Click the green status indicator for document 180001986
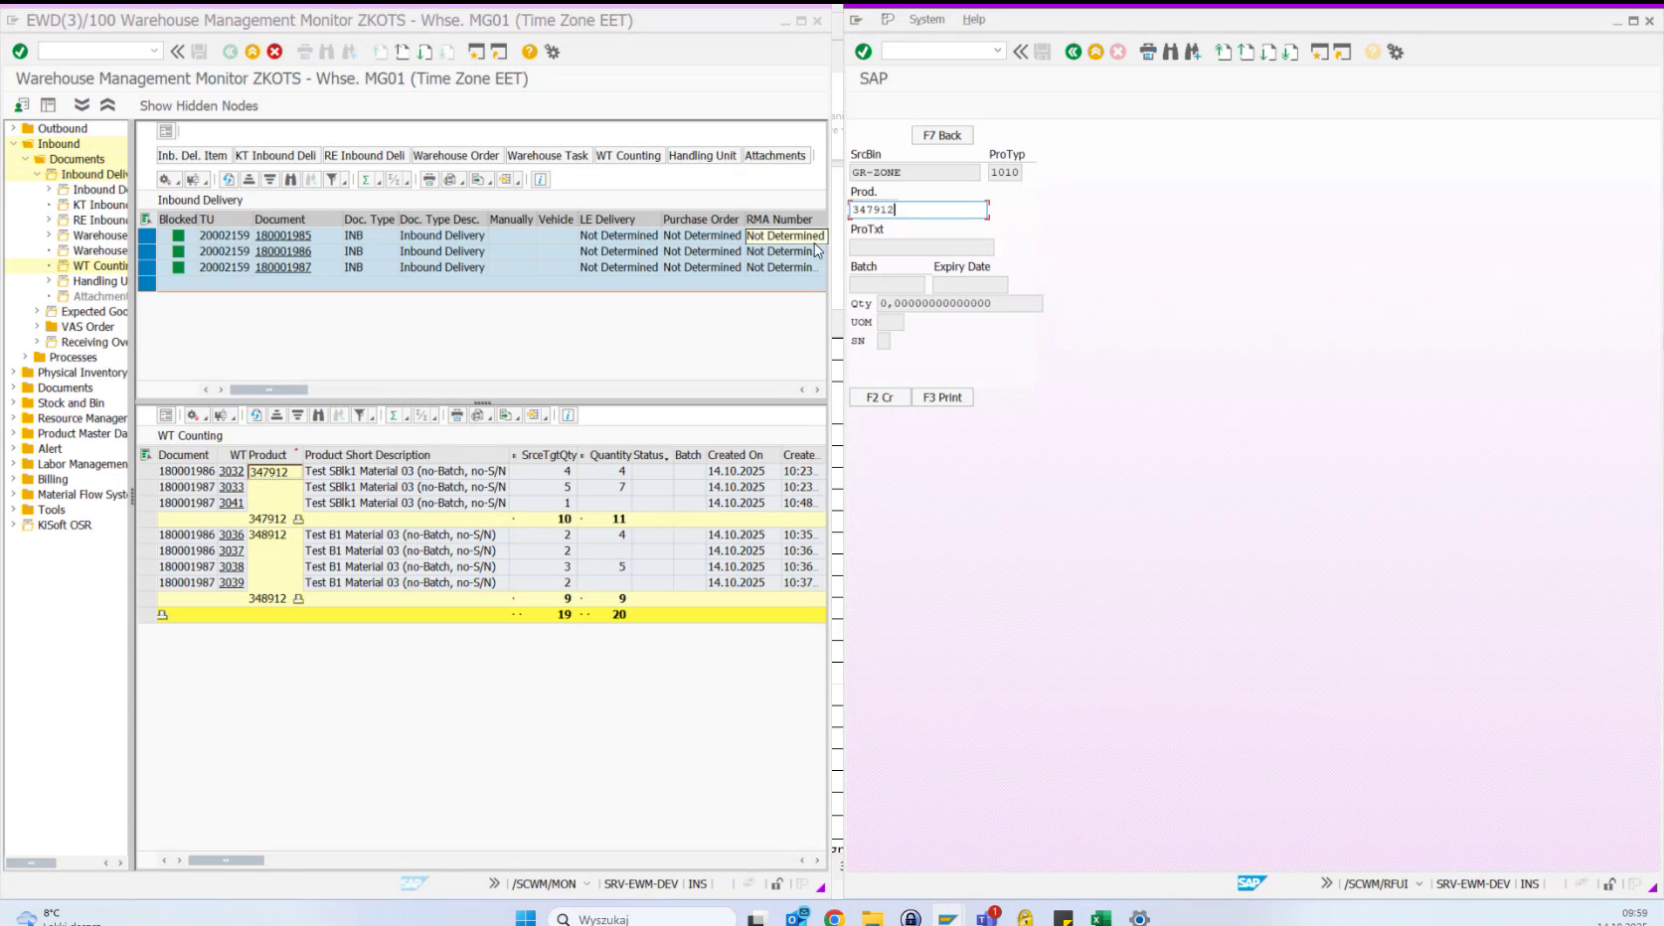 point(180,251)
